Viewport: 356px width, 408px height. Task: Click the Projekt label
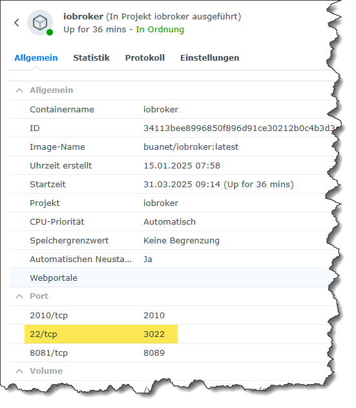click(45, 203)
